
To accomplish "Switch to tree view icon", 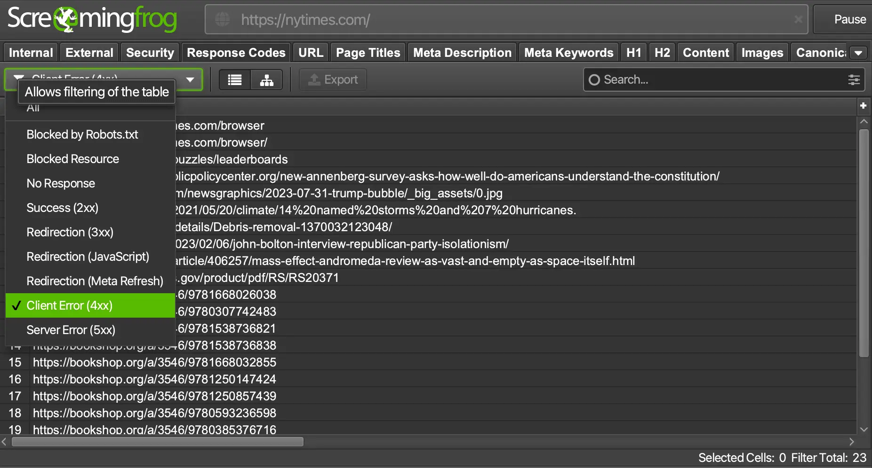I will click(267, 80).
